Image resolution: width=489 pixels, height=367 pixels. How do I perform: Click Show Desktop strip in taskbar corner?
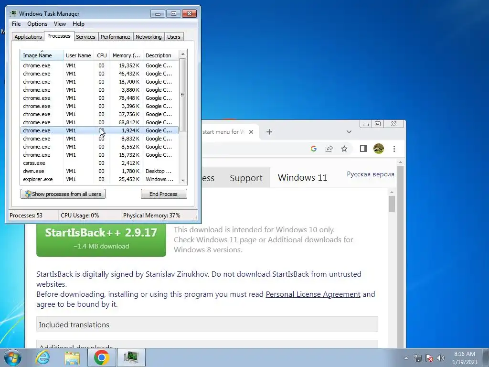point(487,357)
